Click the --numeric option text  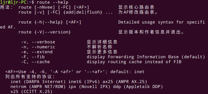(x=43, y=47)
